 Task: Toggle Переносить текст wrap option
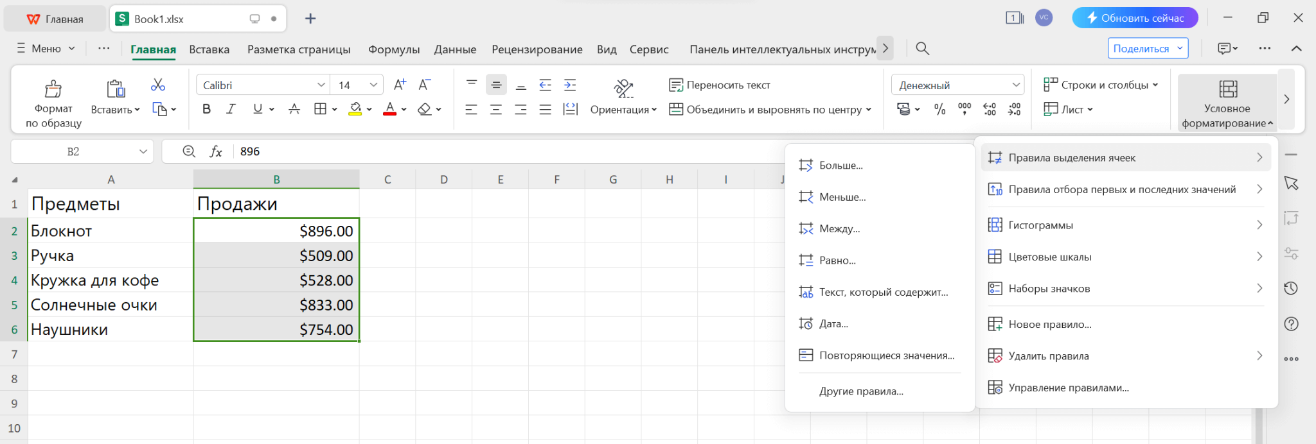(720, 85)
